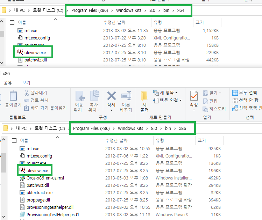Select patchwiz.dll in x86 window

coord(38,185)
